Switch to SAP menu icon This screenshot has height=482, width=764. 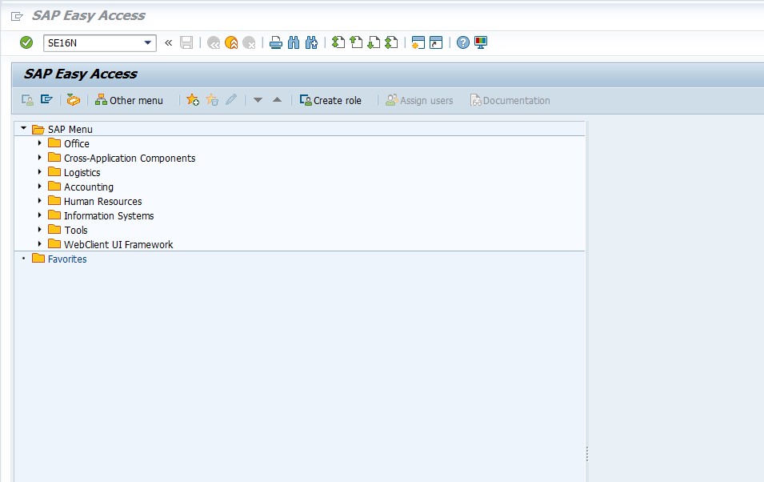(46, 100)
